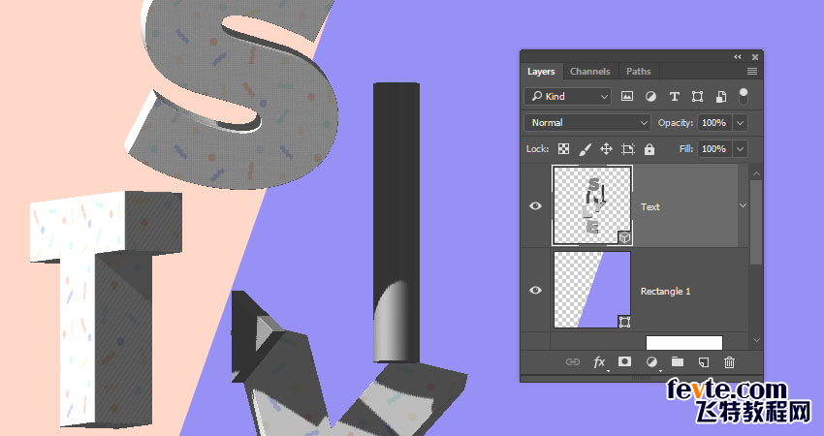This screenshot has width=824, height=436.
Task: Close the Layers panel
Action: (754, 57)
